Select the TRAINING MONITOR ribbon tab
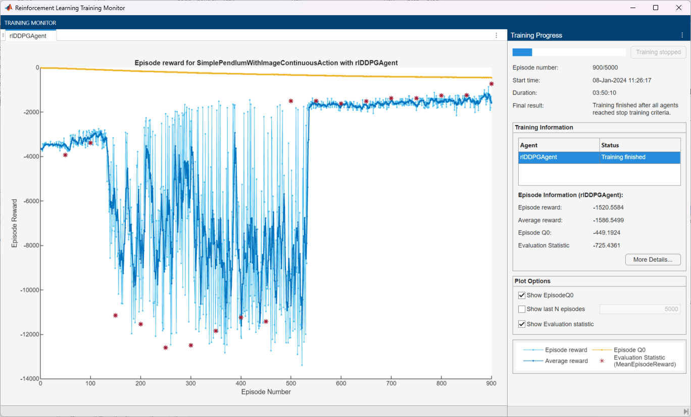 (30, 23)
